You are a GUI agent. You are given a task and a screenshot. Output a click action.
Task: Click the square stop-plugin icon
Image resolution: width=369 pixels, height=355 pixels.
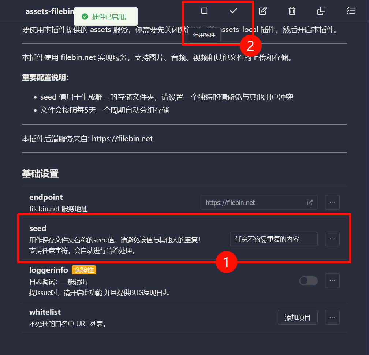[x=204, y=11]
